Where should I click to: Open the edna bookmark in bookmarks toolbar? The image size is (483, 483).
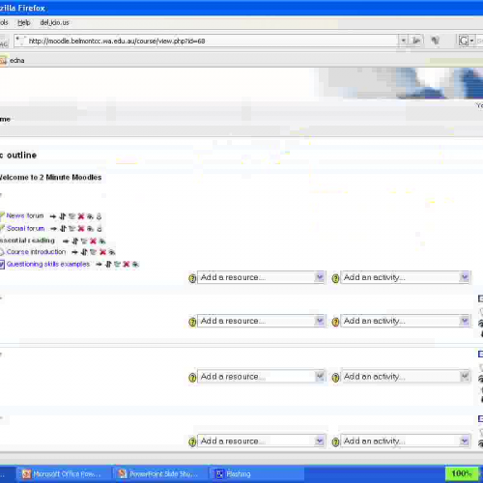click(13, 61)
